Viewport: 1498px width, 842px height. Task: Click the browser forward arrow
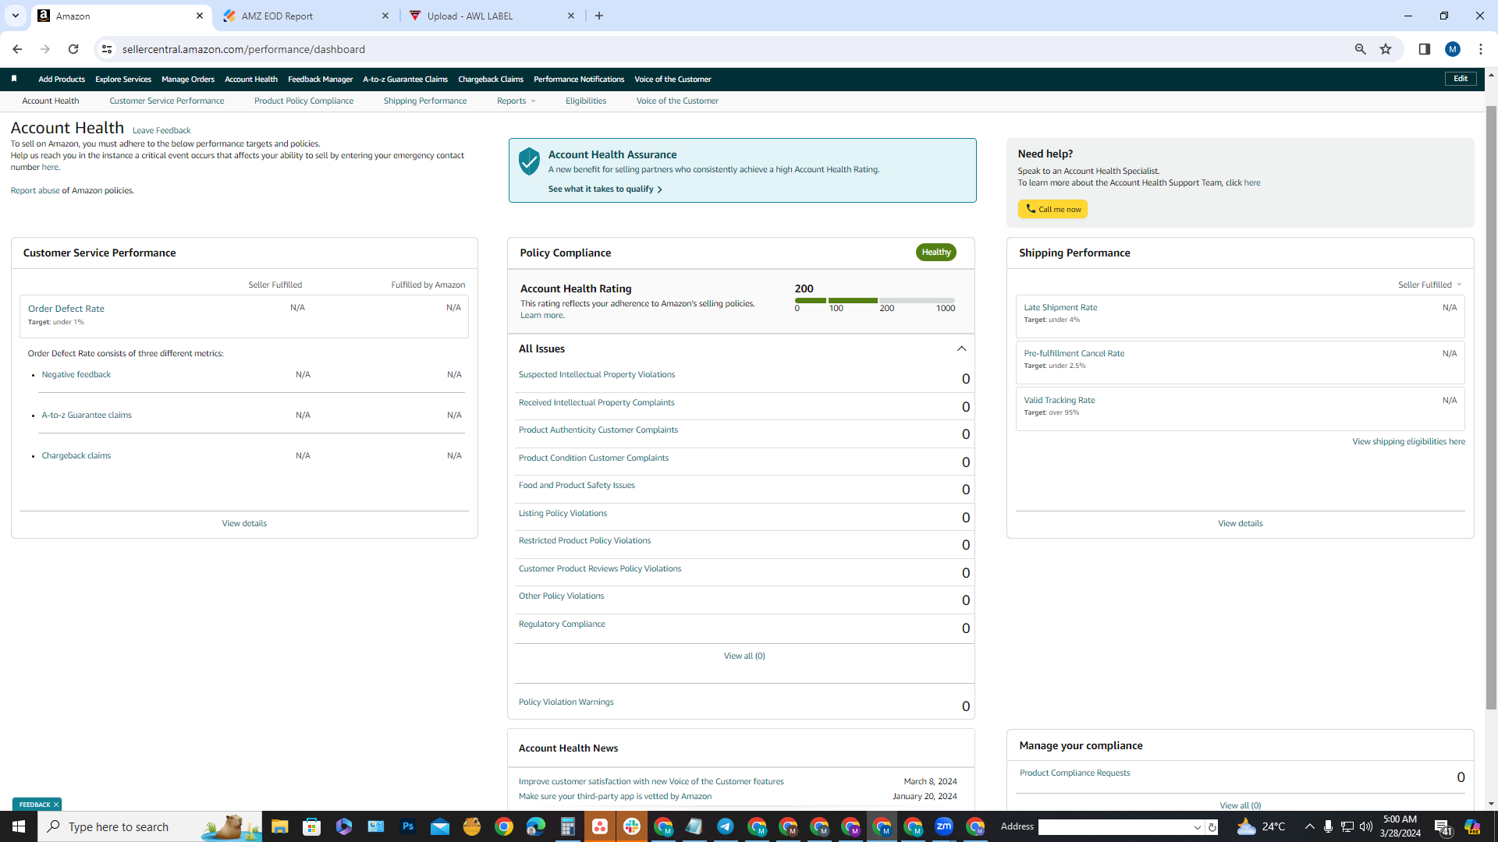45,49
